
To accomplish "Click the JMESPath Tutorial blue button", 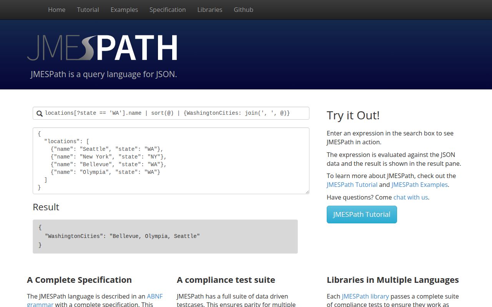I will (362, 215).
